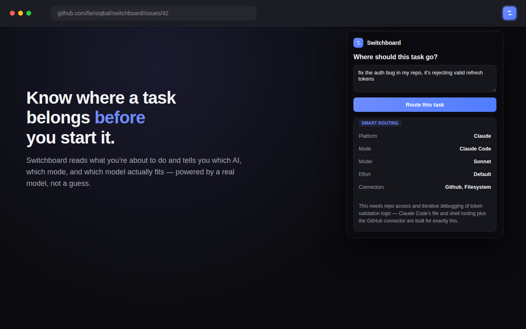Click the Switchboard reads what you're about description
526x329 pixels.
(x=134, y=172)
